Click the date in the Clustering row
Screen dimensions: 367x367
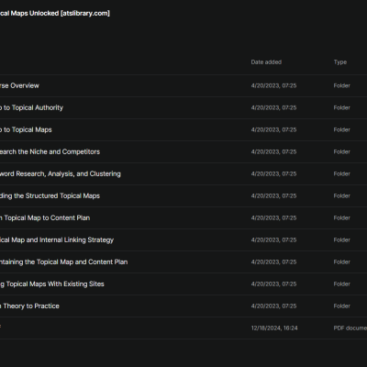[x=273, y=173]
